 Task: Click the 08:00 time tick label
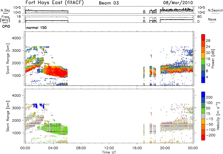pos(81,148)
